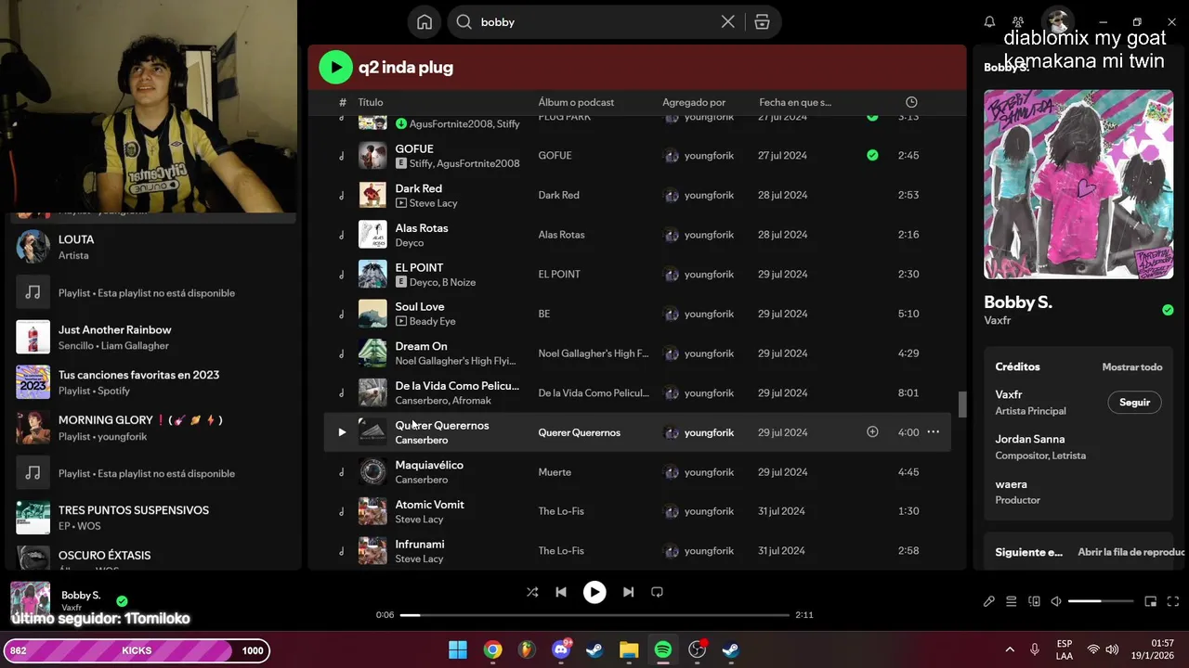1189x668 pixels.
Task: Open the profile avatar menu
Action: click(x=1056, y=22)
